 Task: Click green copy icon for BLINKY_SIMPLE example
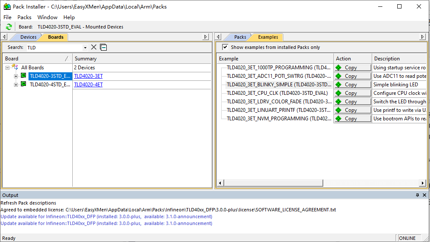pyautogui.click(x=339, y=85)
